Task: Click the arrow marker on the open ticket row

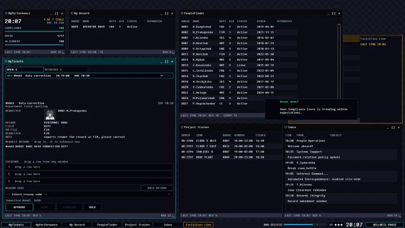Action: [10, 76]
